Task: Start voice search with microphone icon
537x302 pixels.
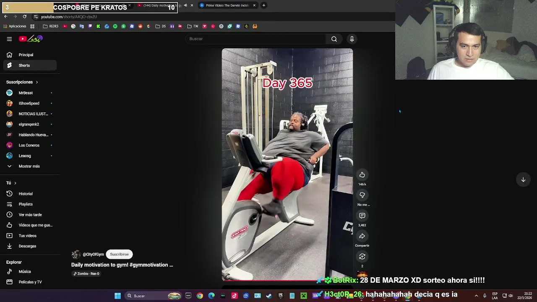Action: (x=352, y=39)
